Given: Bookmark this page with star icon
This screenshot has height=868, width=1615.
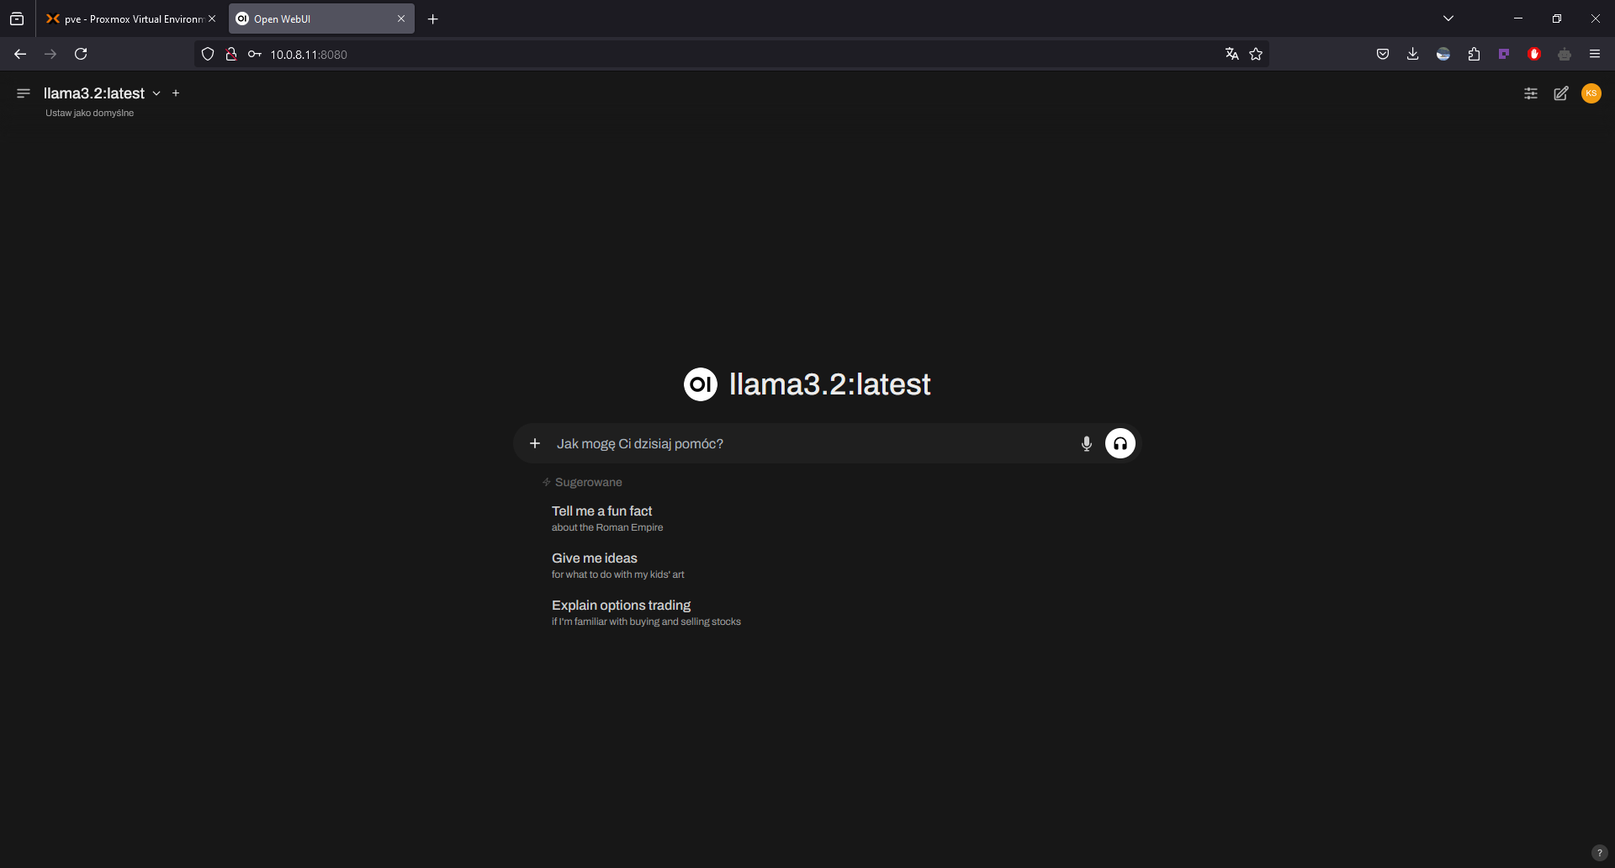Looking at the screenshot, I should click(x=1257, y=54).
